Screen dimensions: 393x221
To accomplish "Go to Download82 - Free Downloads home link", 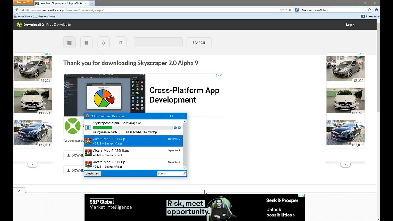I will pyautogui.click(x=47, y=25).
